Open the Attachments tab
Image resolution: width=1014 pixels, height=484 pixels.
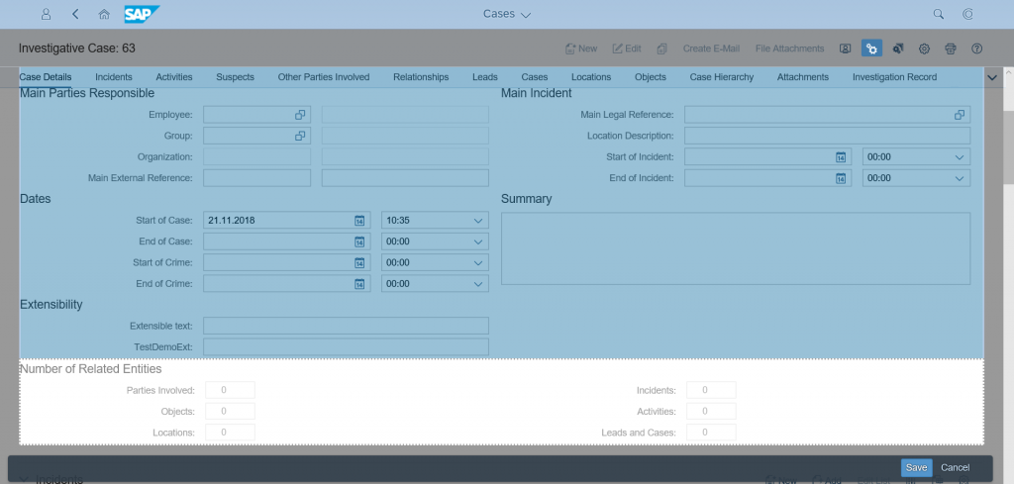(802, 77)
